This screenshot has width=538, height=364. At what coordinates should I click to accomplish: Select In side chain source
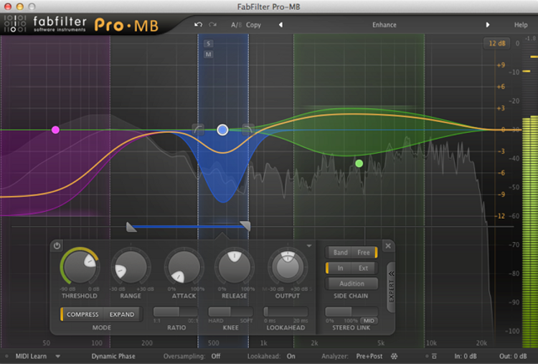pos(340,269)
